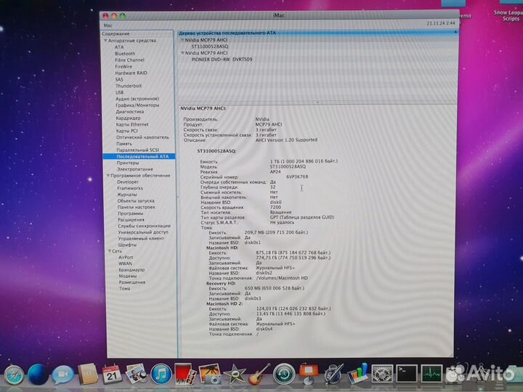Launch iMovie star icon in dock
The image size is (523, 392).
coord(235,374)
